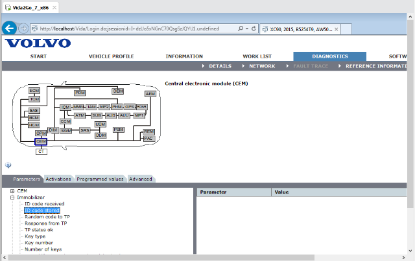The image size is (415, 261).
Task: Switch to the Activations tab
Action: [x=58, y=179]
